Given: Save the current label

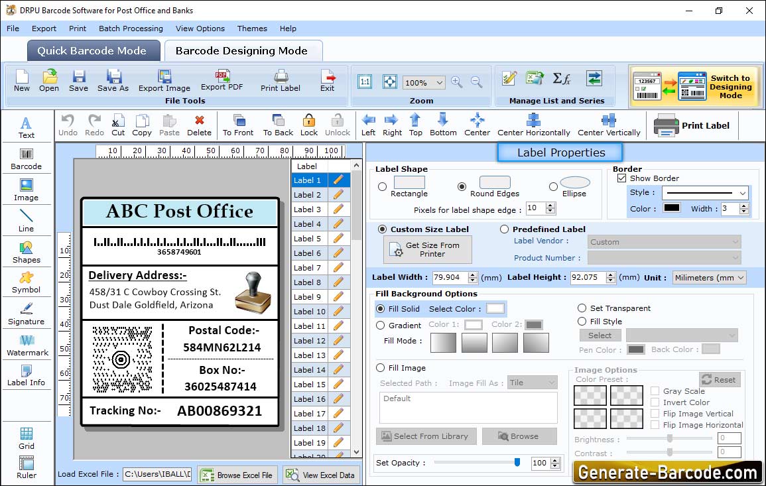Looking at the screenshot, I should point(78,81).
